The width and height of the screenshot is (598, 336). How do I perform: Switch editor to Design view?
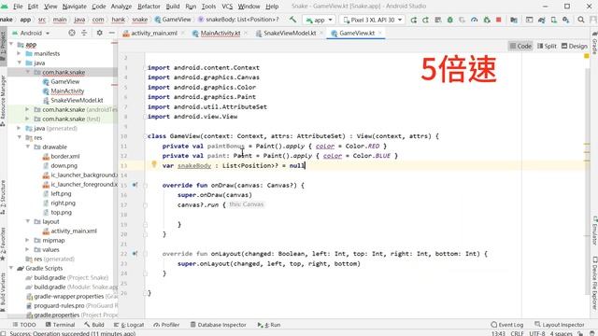click(x=574, y=46)
